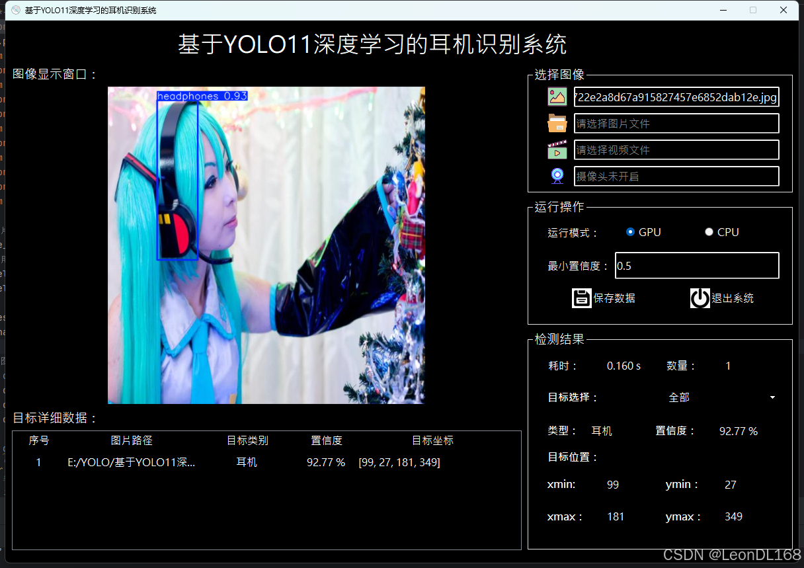Click the 图片路径 column header

pos(132,440)
